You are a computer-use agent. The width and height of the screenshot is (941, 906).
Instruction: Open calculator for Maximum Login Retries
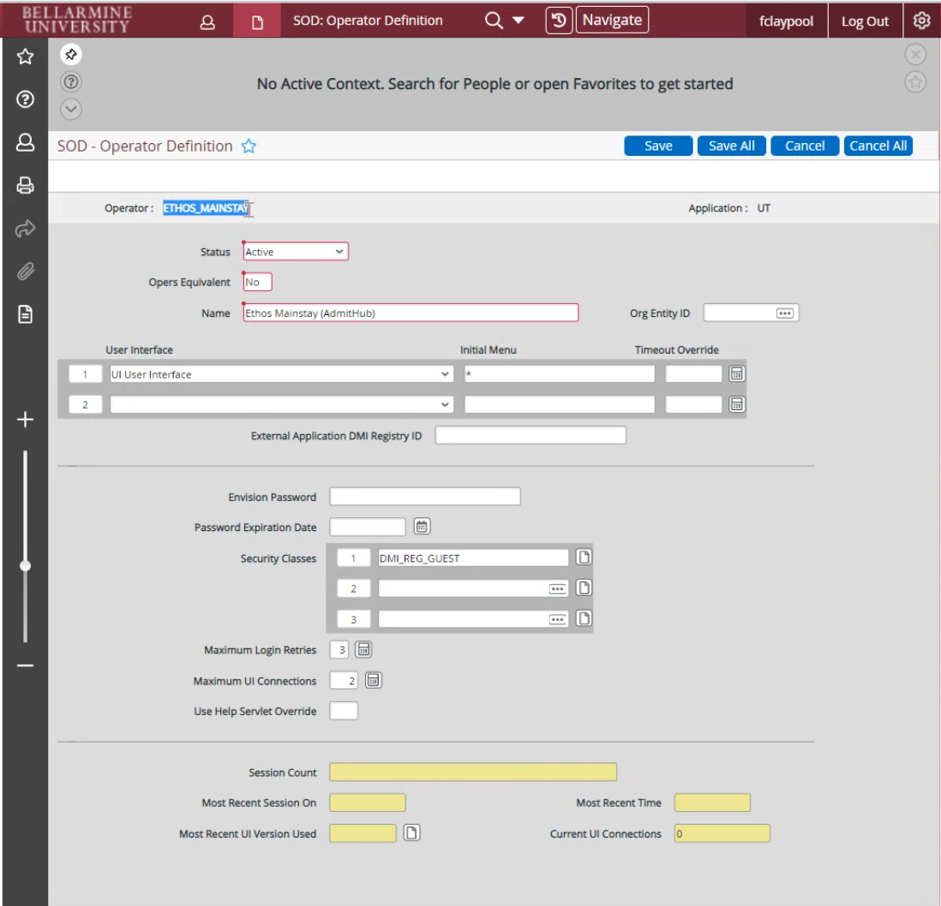363,649
